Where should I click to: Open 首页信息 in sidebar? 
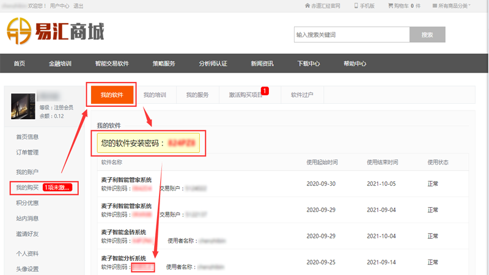click(28, 137)
